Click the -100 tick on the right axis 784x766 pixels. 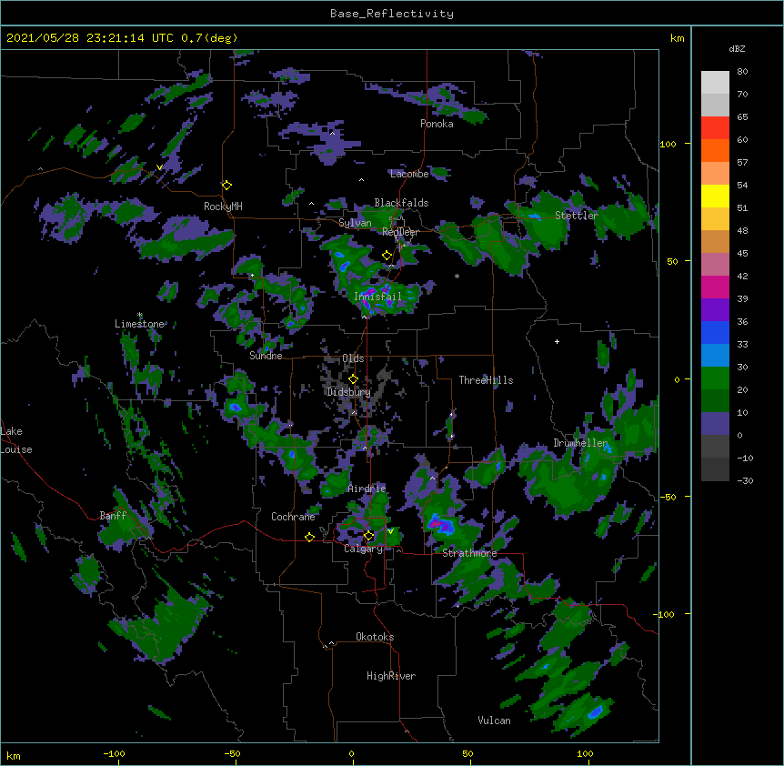[x=665, y=614]
